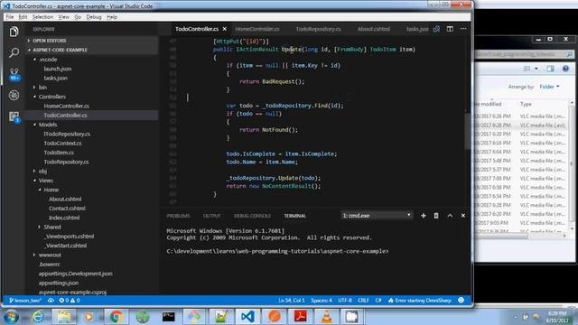Click the Open Changes editor icon
Viewport: 578px width, 325px height.
[436, 29]
